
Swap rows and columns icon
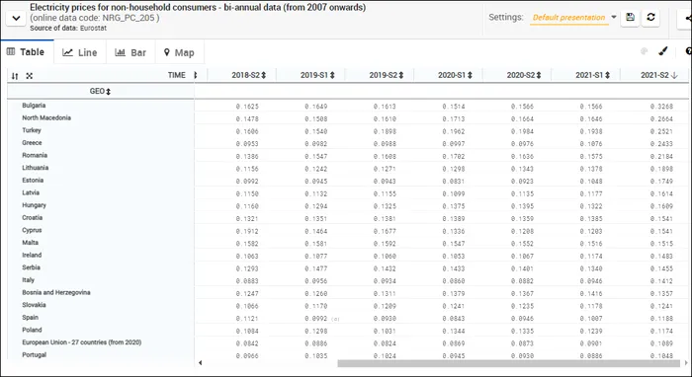coord(15,76)
